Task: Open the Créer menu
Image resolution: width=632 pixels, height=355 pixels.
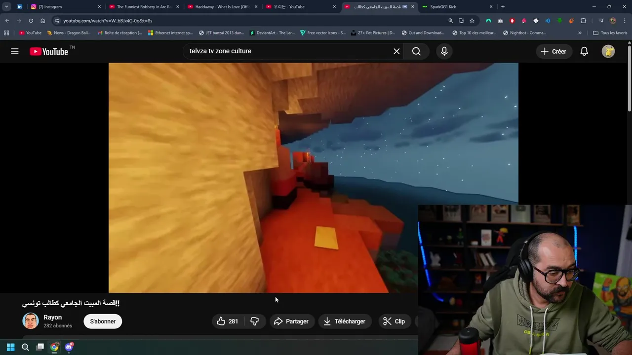Action: pos(553,51)
